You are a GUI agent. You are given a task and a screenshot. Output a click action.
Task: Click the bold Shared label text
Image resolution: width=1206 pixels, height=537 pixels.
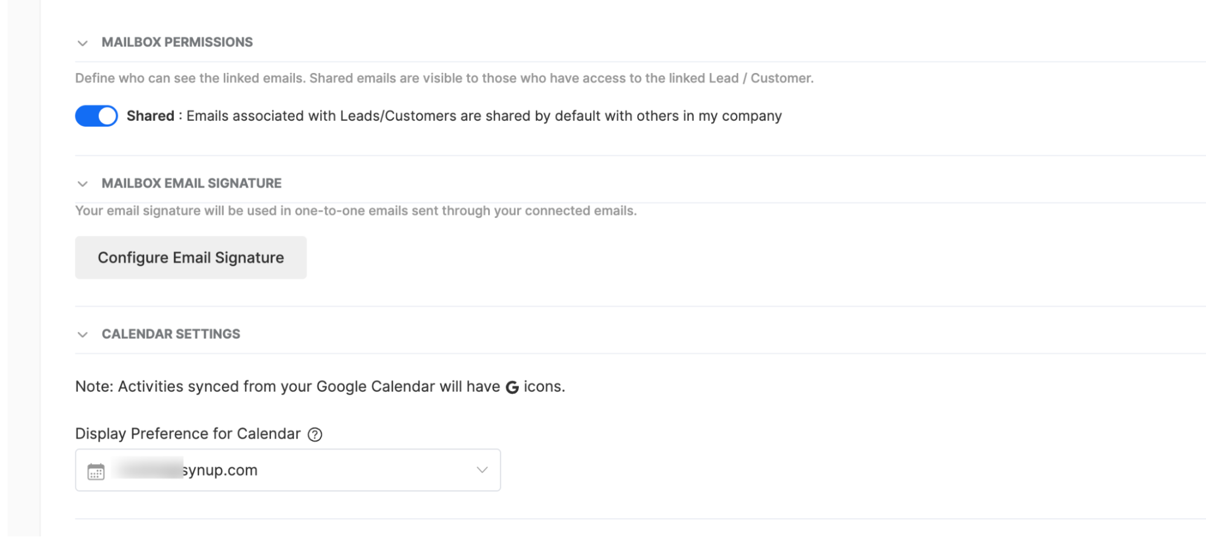(150, 116)
